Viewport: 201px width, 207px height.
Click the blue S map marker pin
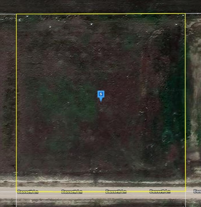pyautogui.click(x=101, y=95)
